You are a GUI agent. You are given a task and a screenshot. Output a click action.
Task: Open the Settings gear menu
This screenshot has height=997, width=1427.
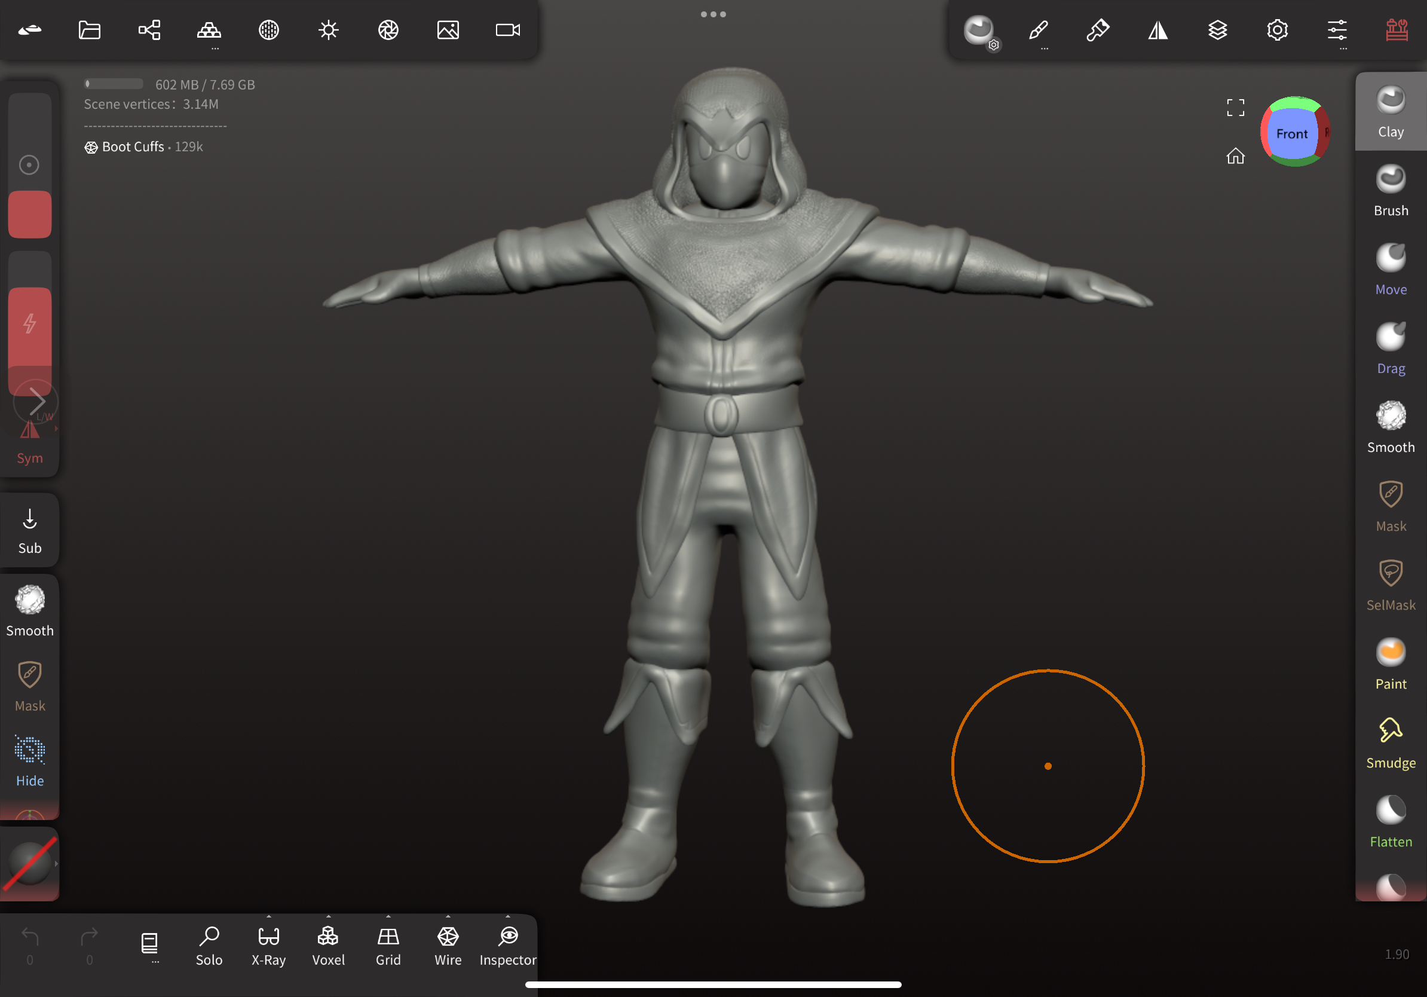pyautogui.click(x=1276, y=30)
